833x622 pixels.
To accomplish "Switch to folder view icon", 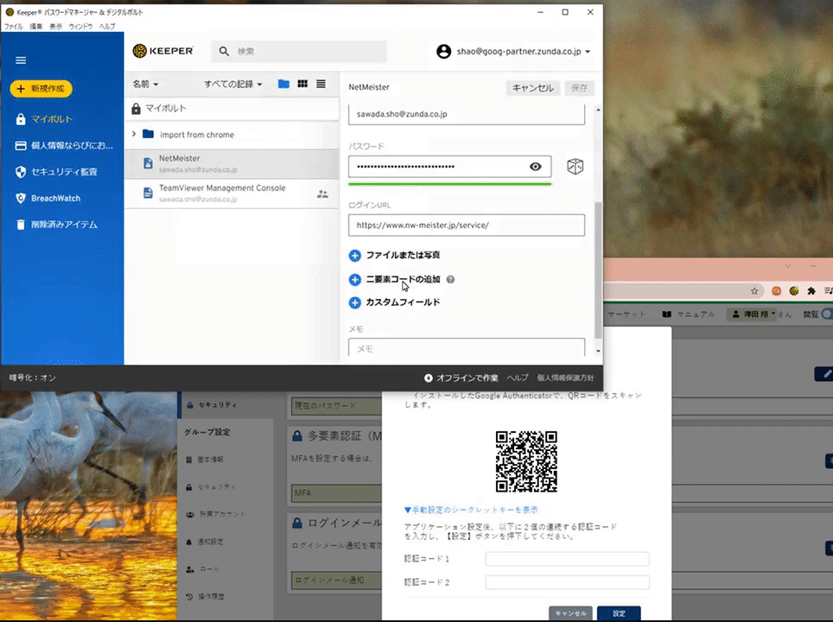I will (x=283, y=84).
